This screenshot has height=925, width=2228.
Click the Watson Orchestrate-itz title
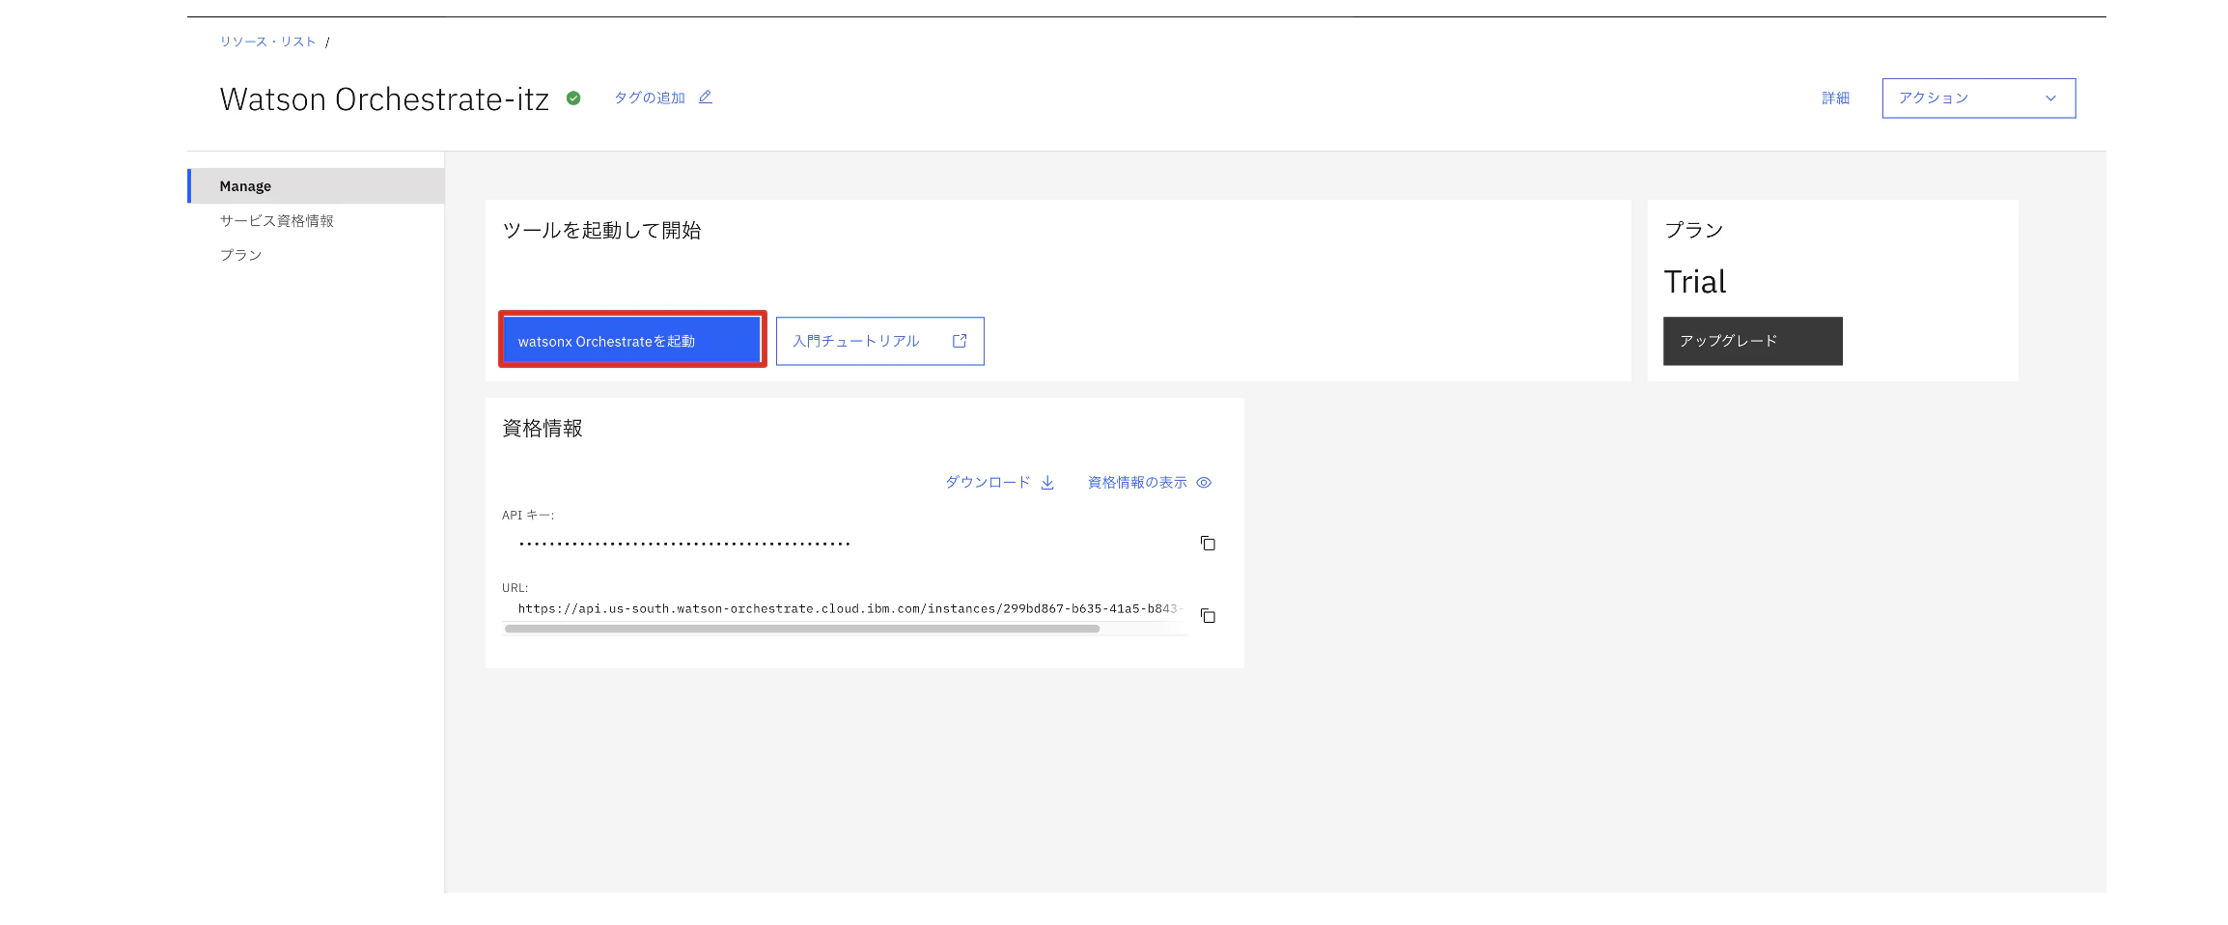coord(384,98)
